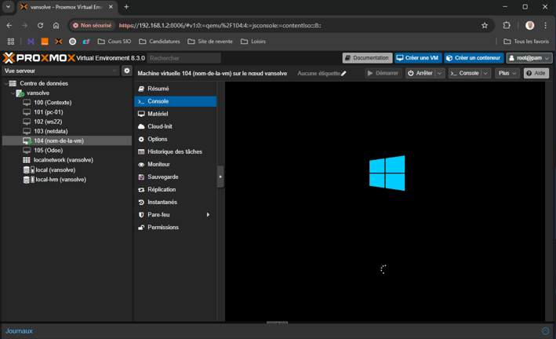Open the Loisirs bookmark folder

(x=253, y=42)
